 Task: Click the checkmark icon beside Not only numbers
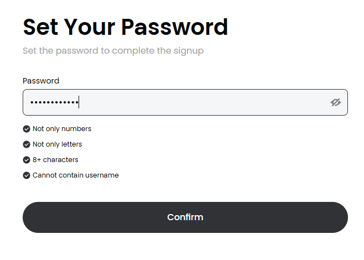pyautogui.click(x=27, y=129)
